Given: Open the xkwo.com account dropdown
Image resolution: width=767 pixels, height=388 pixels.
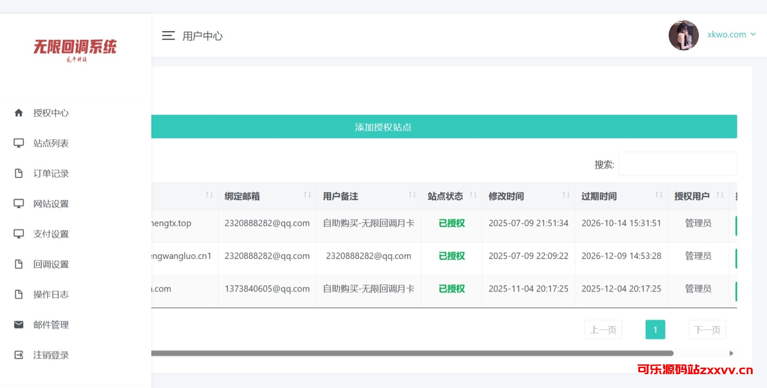Looking at the screenshot, I should 731,35.
